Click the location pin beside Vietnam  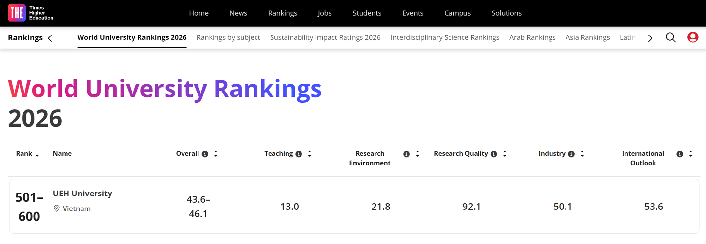pos(56,208)
